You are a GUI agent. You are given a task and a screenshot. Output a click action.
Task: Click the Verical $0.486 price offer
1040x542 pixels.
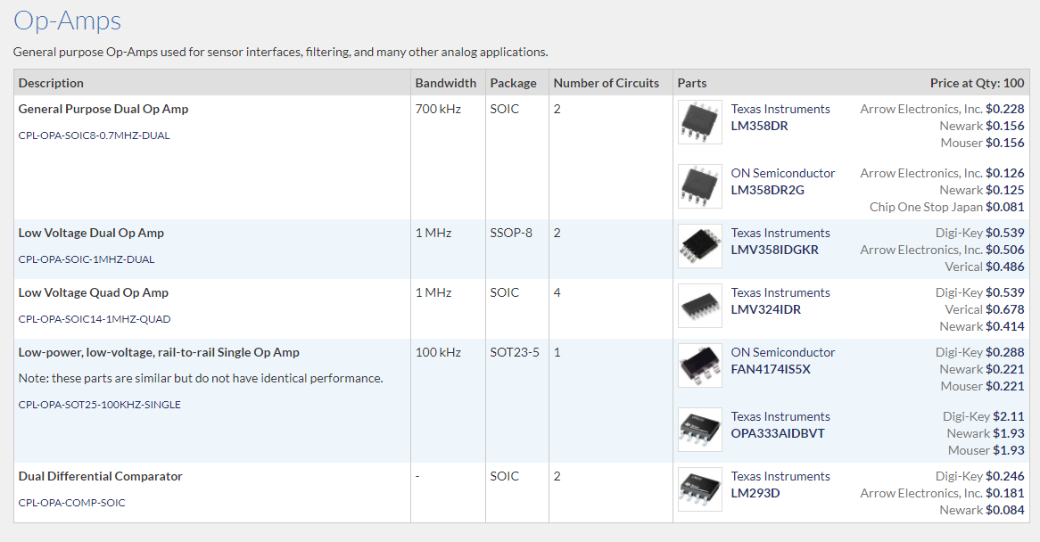click(984, 267)
